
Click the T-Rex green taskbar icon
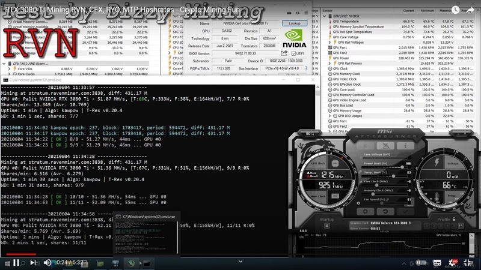click(x=131, y=263)
